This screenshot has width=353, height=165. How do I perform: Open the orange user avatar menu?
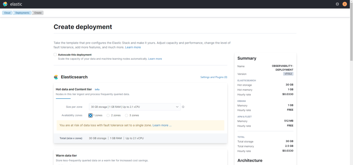click(345, 4)
